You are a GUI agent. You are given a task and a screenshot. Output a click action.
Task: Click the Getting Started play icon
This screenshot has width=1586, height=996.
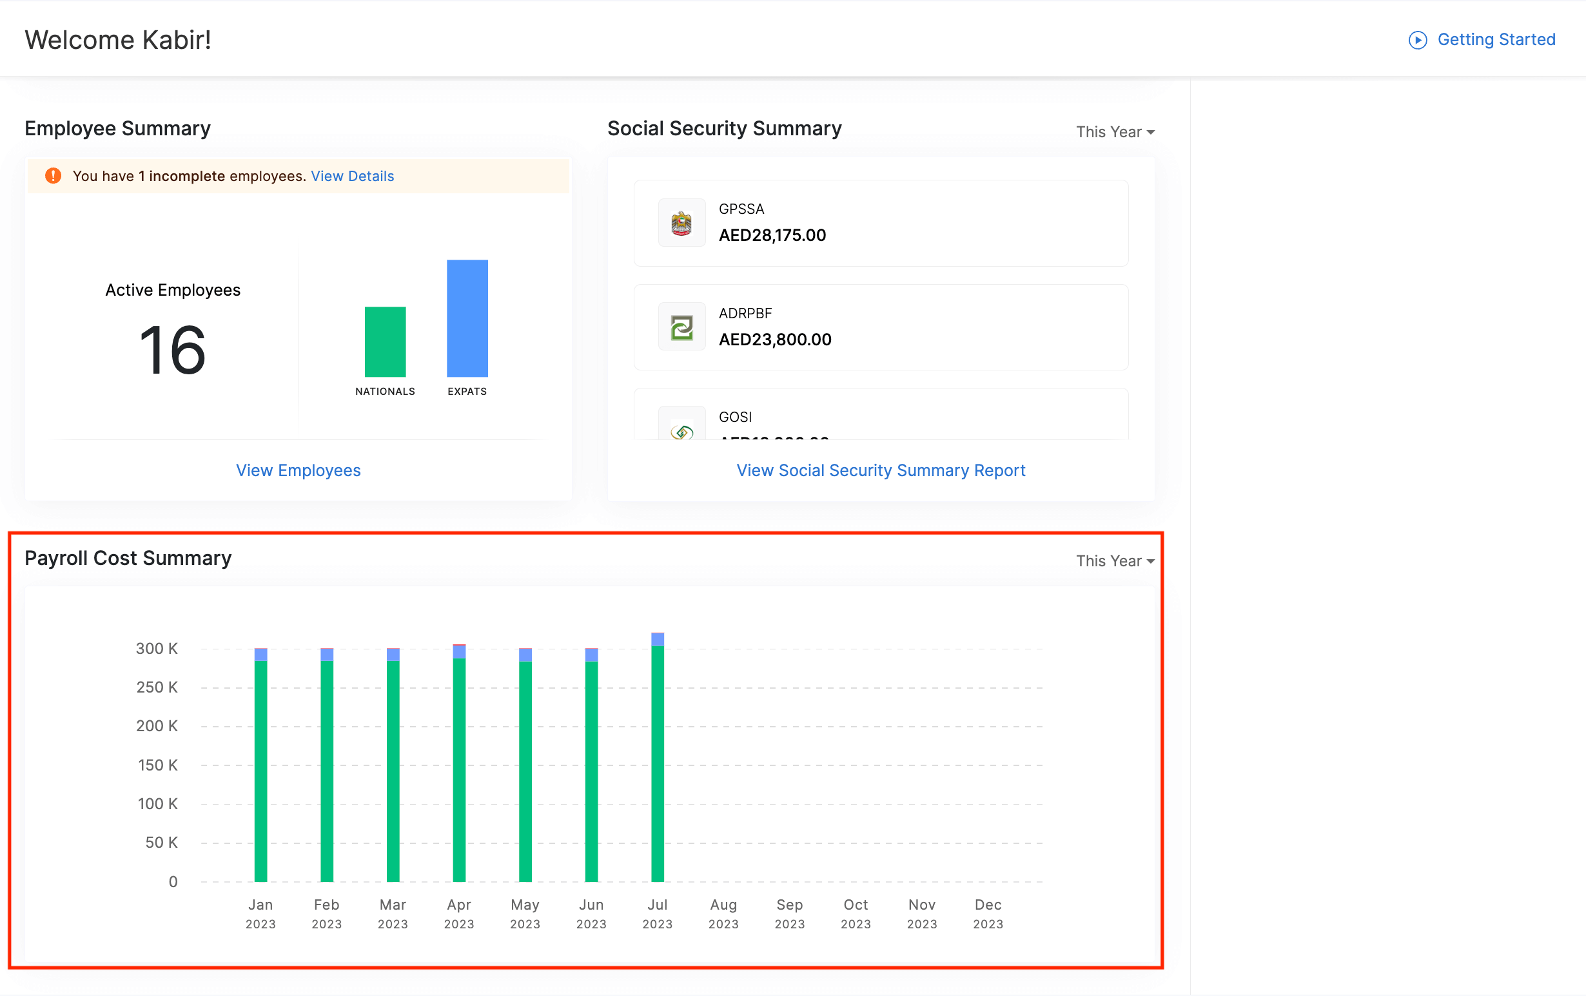point(1417,40)
